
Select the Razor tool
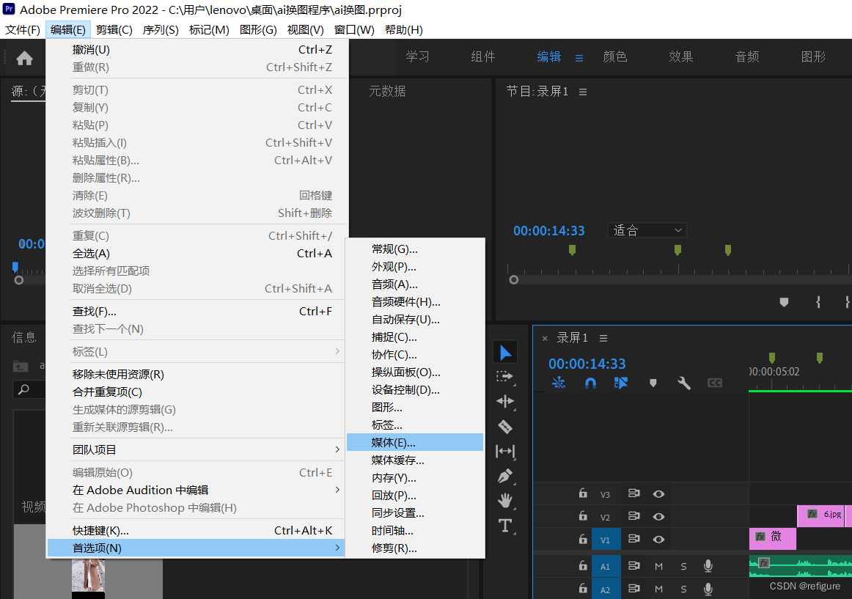(x=505, y=427)
